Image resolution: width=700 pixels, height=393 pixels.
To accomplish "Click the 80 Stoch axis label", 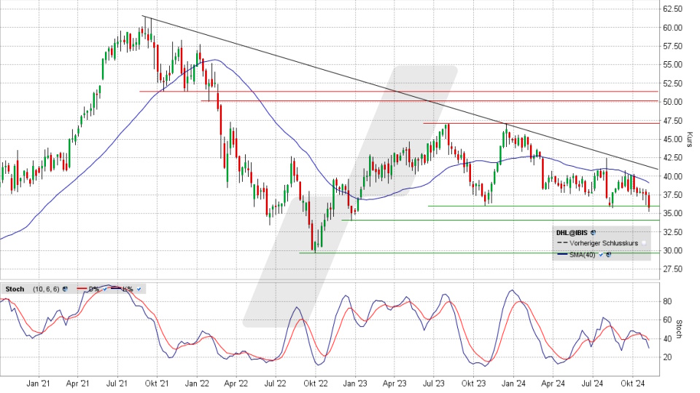I will 667,301.
